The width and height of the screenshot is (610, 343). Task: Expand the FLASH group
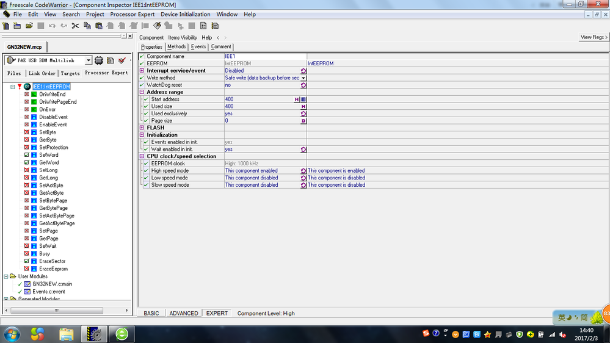142,128
